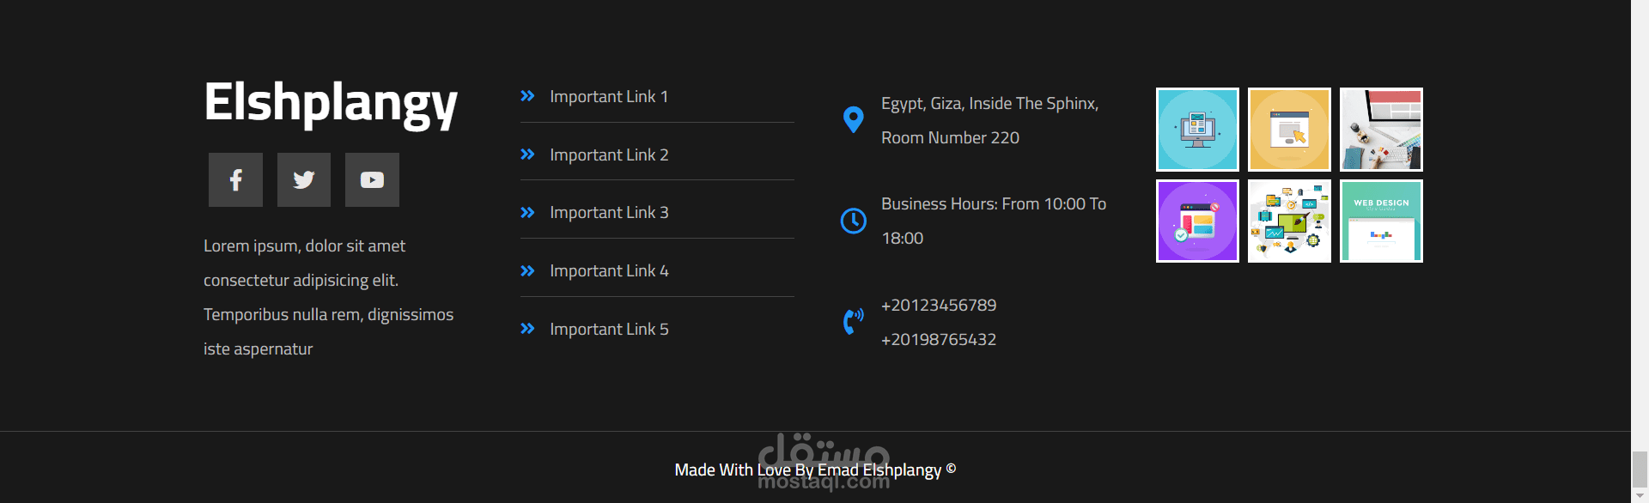Open the yellow browser window thumbnail
The image size is (1649, 503).
point(1289,130)
